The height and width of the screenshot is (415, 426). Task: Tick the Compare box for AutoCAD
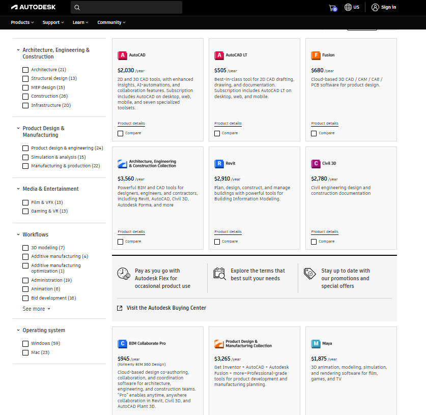[120, 133]
